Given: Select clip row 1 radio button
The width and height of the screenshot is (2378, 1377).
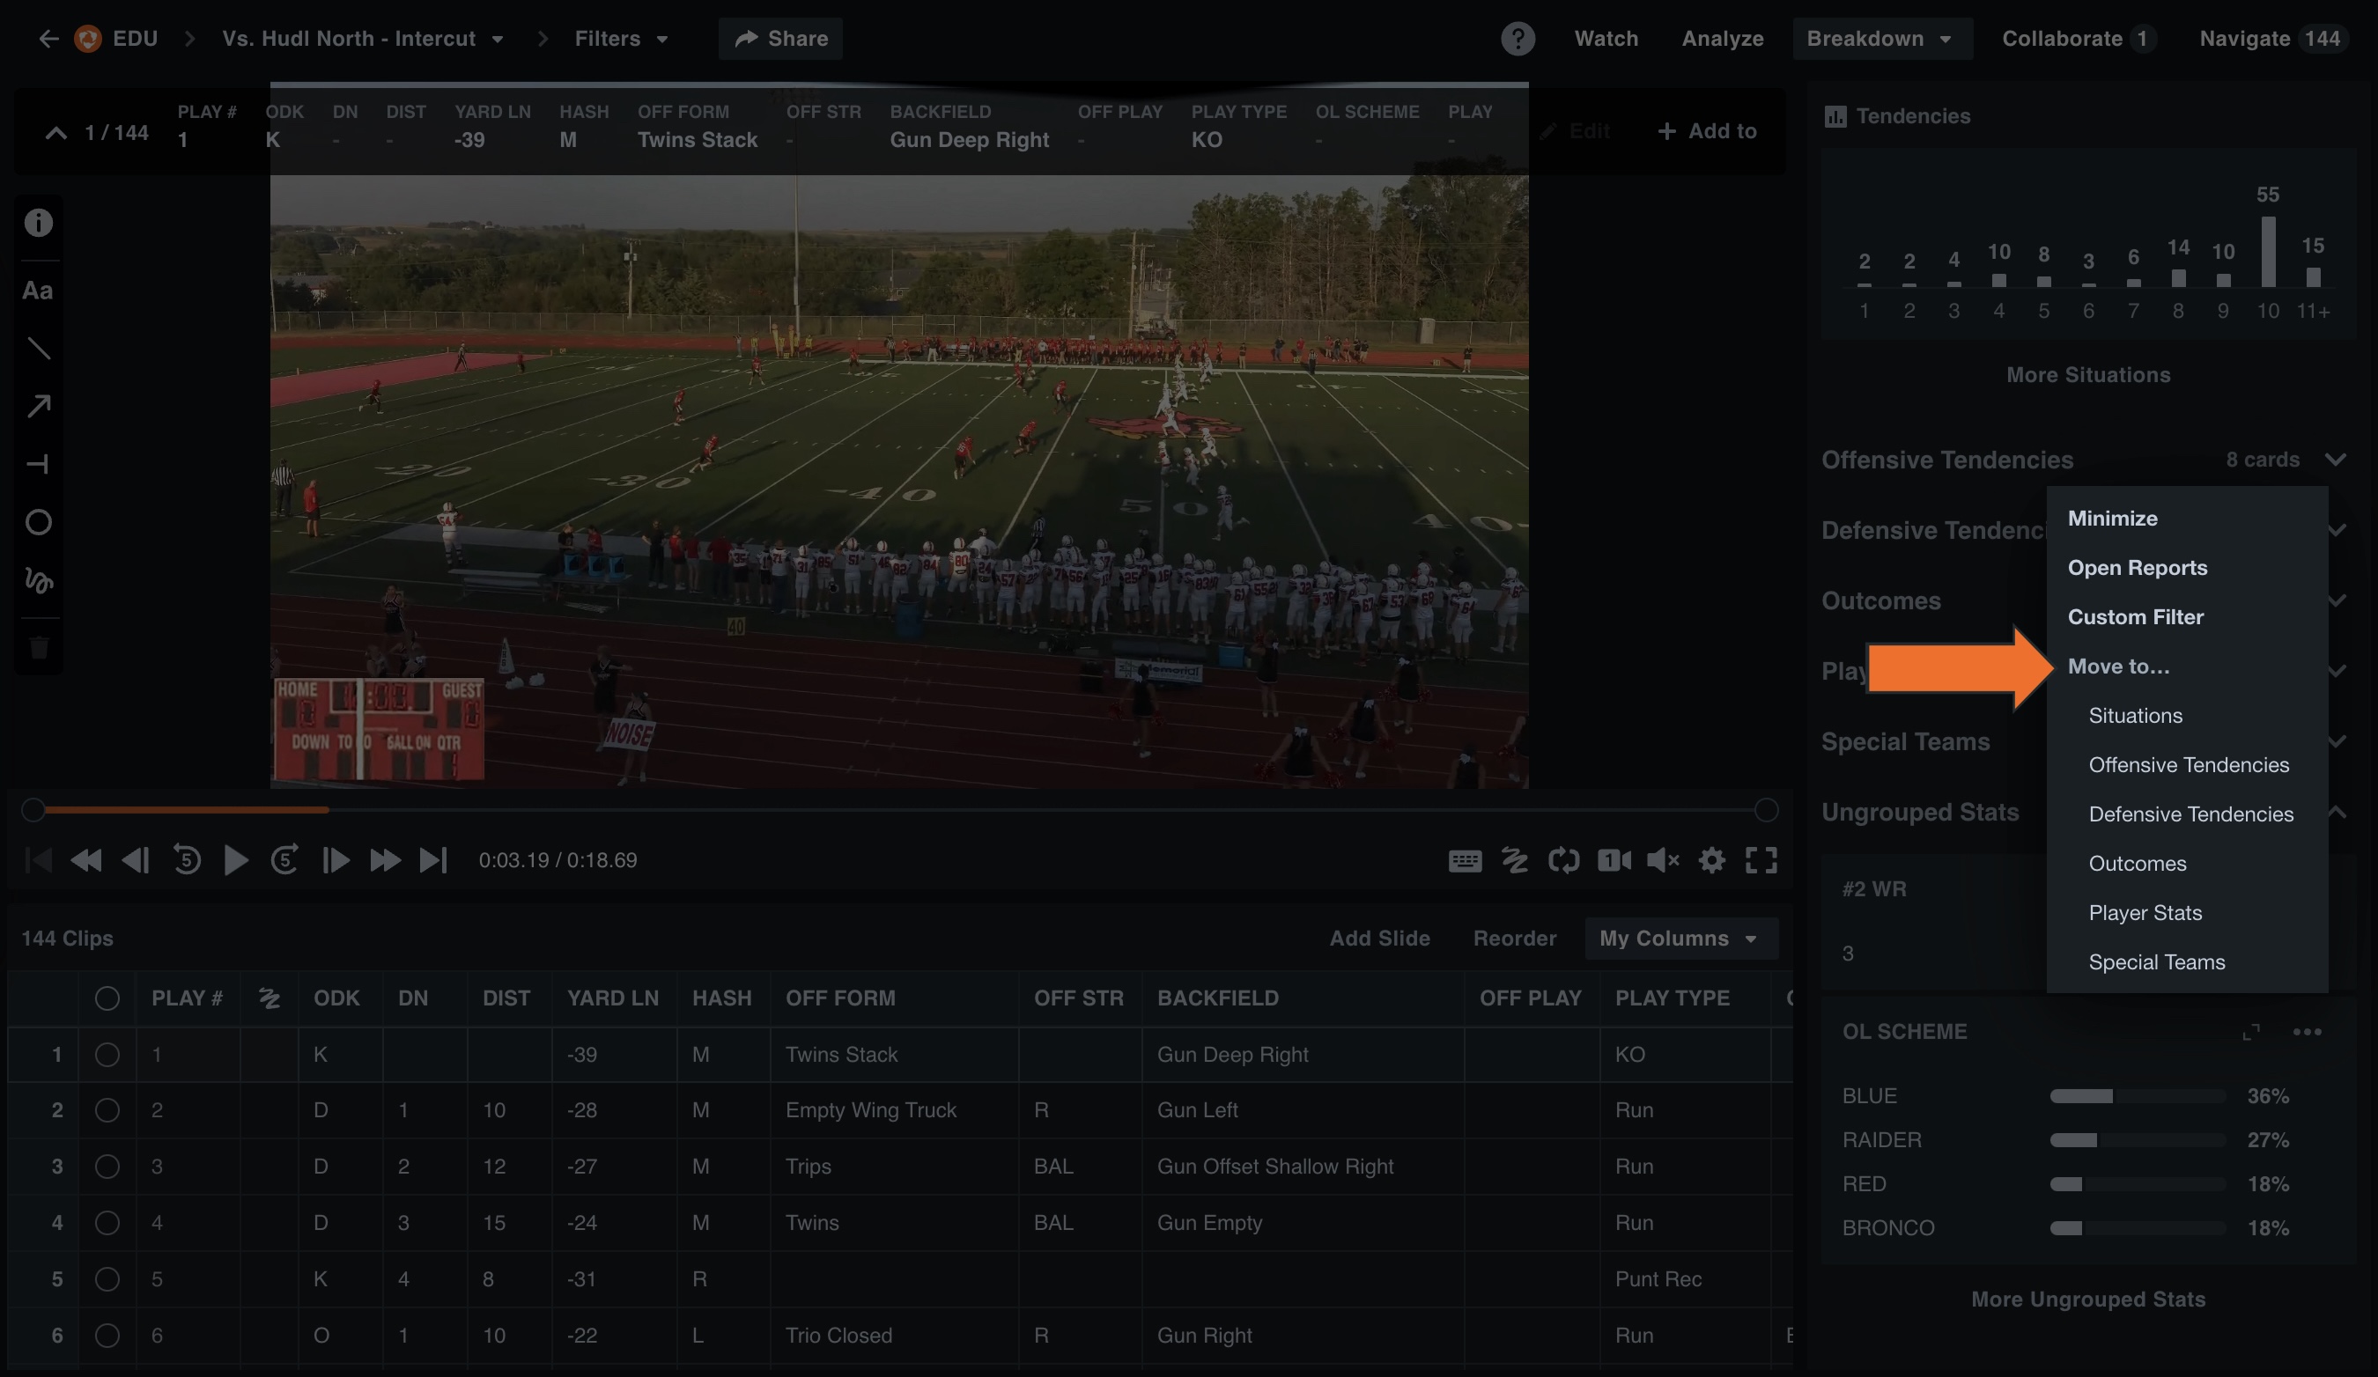Looking at the screenshot, I should pyautogui.click(x=107, y=1055).
